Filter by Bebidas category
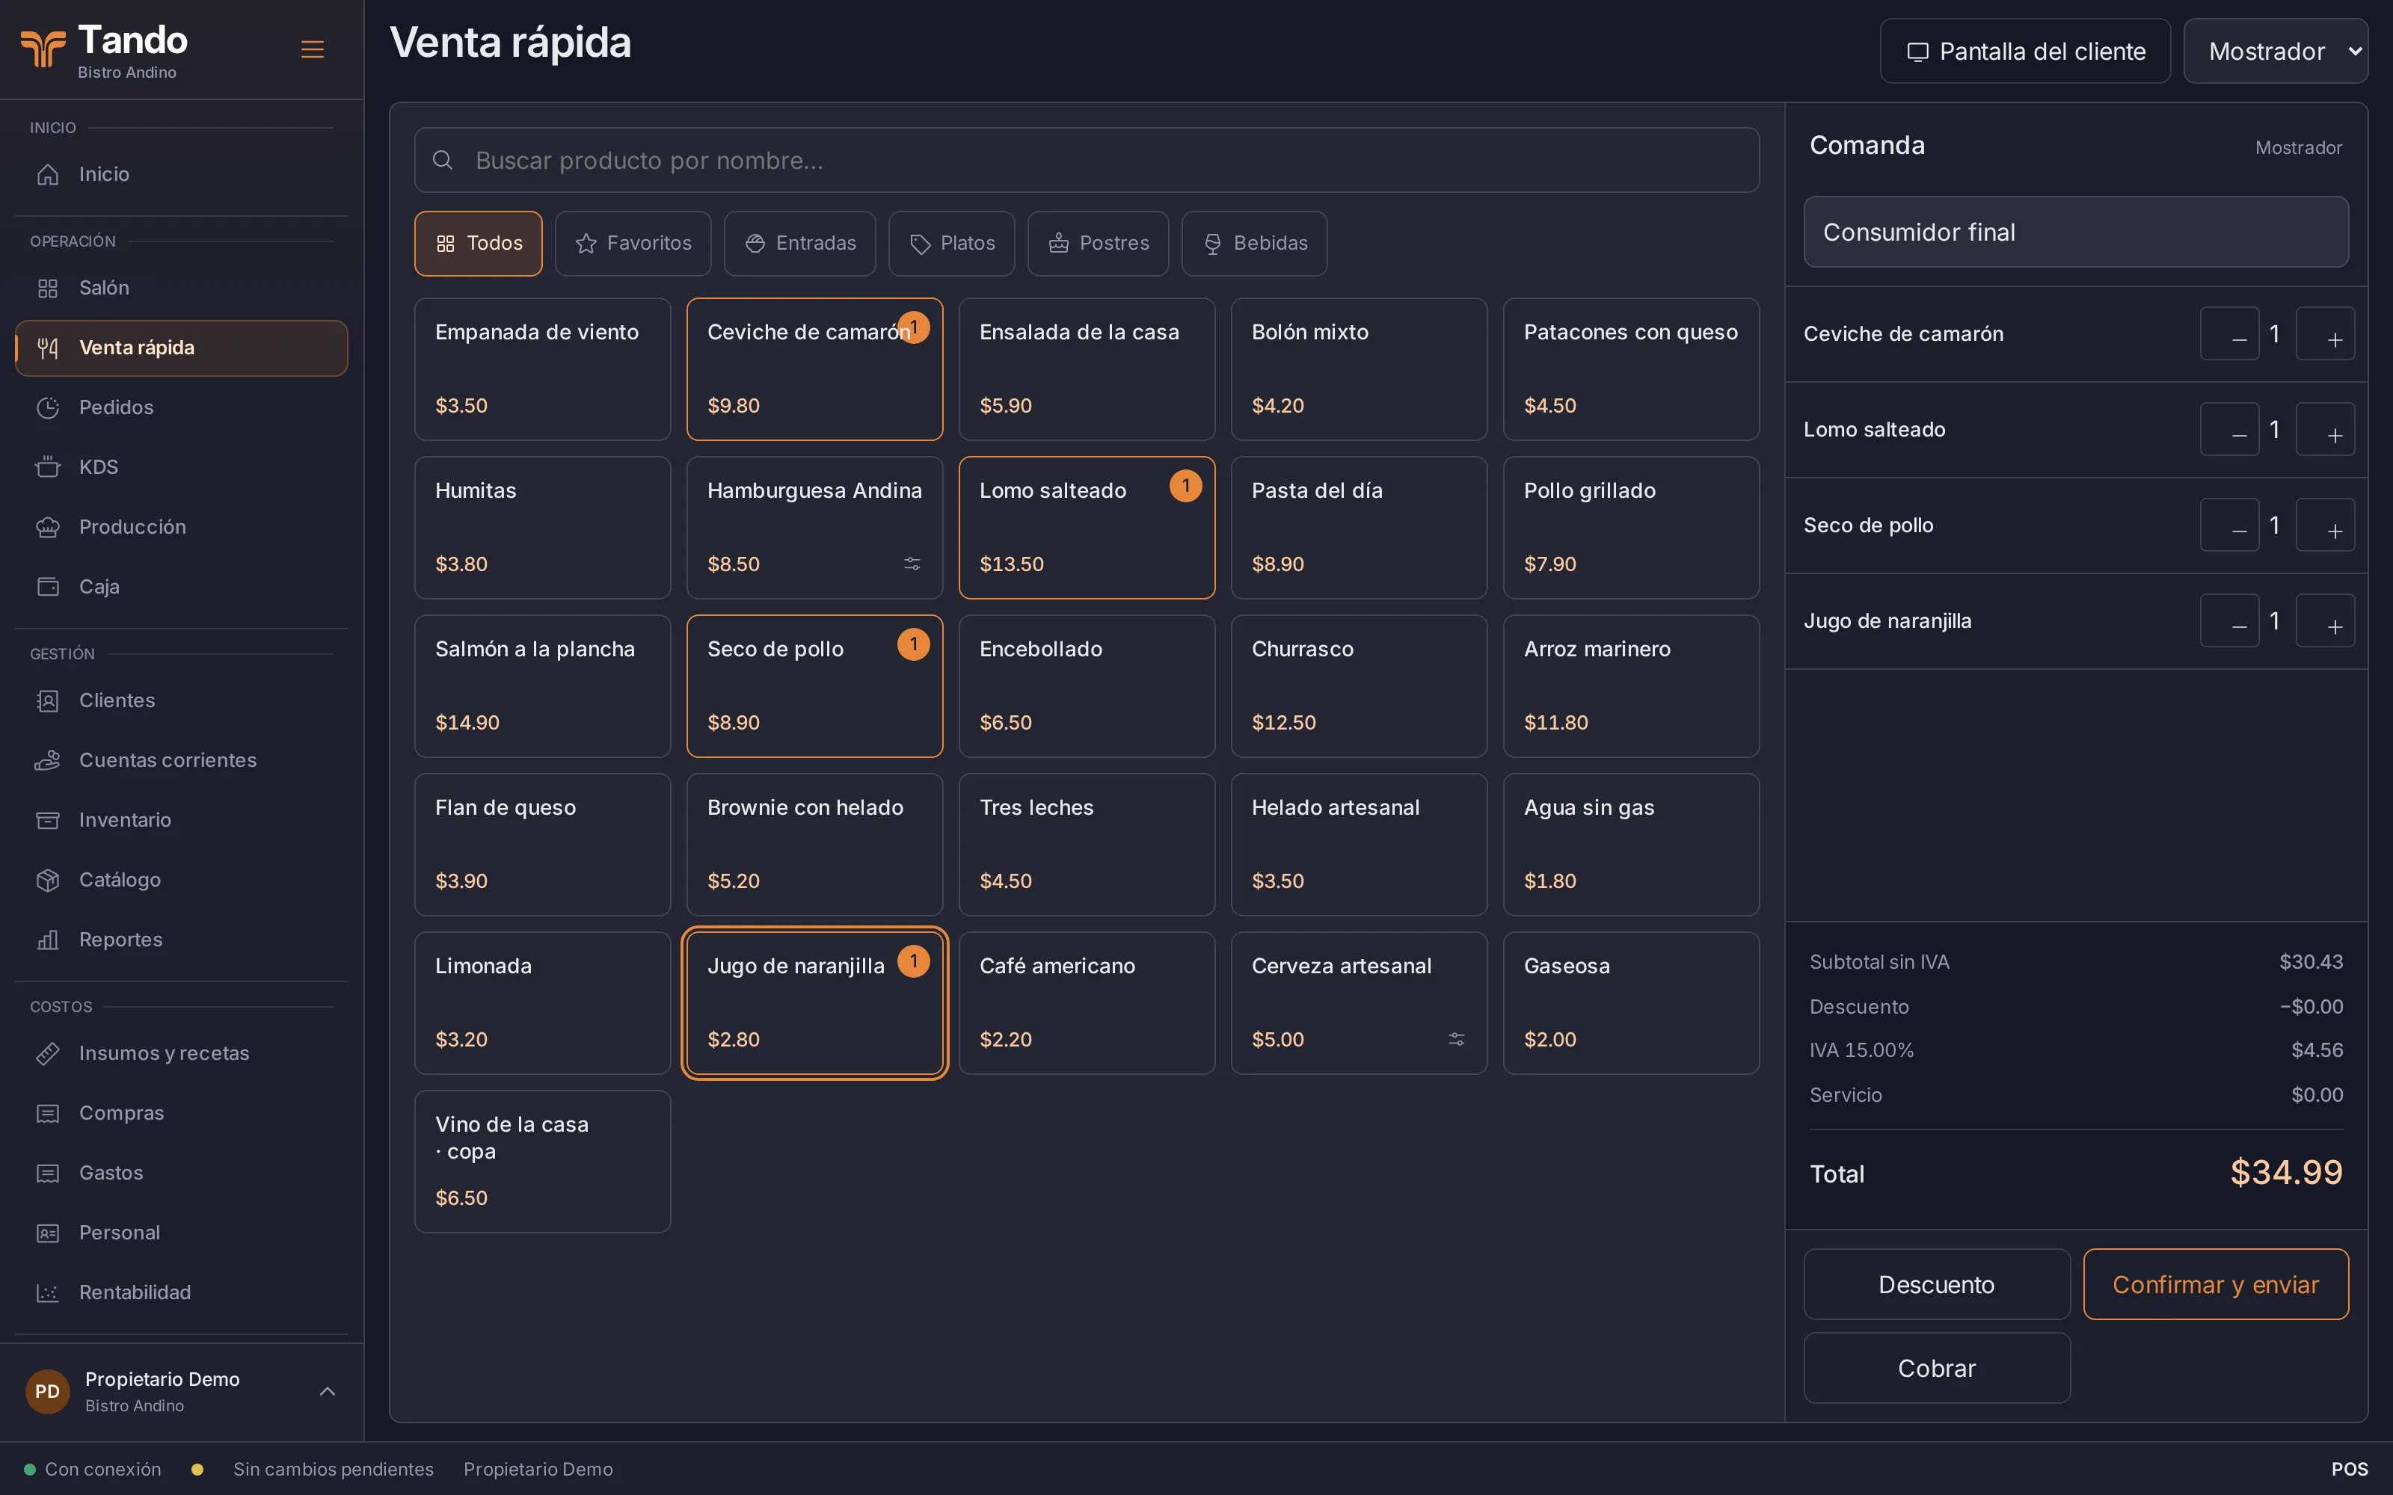 coord(1254,243)
